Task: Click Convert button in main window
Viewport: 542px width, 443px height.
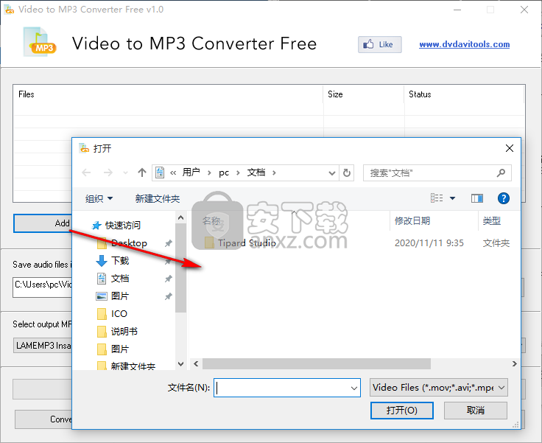Action: point(43,419)
